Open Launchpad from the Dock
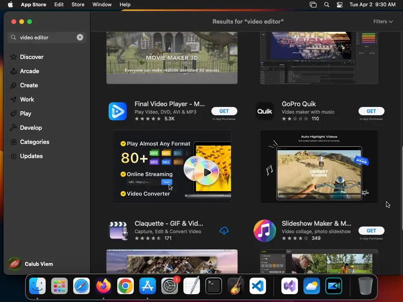Image resolution: width=403 pixels, height=302 pixels. tap(59, 286)
